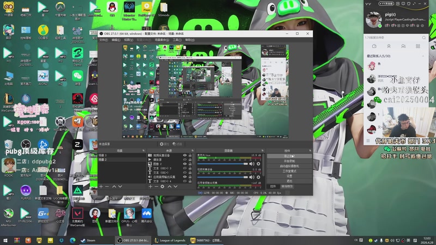Open the YY home tab icon

(374, 46)
